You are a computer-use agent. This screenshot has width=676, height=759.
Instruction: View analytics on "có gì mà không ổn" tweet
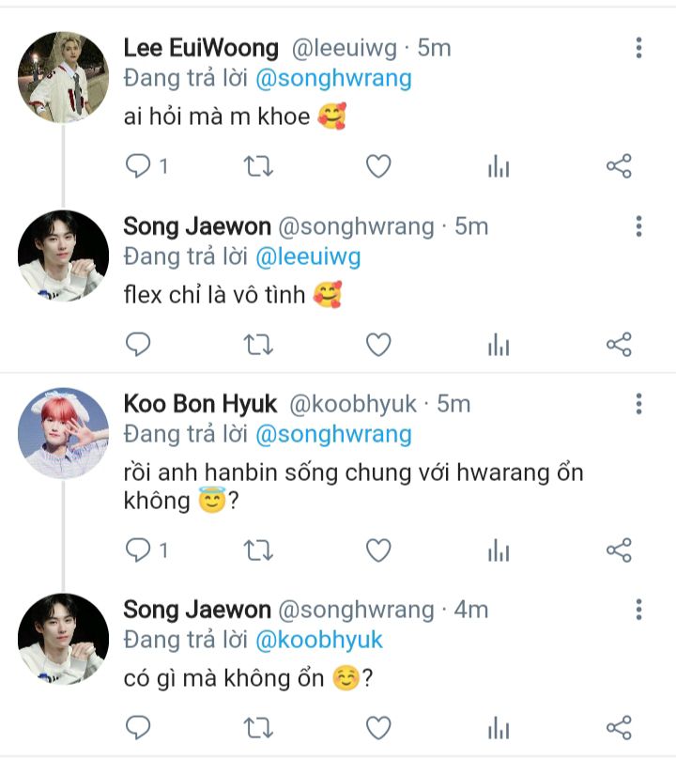tap(498, 727)
